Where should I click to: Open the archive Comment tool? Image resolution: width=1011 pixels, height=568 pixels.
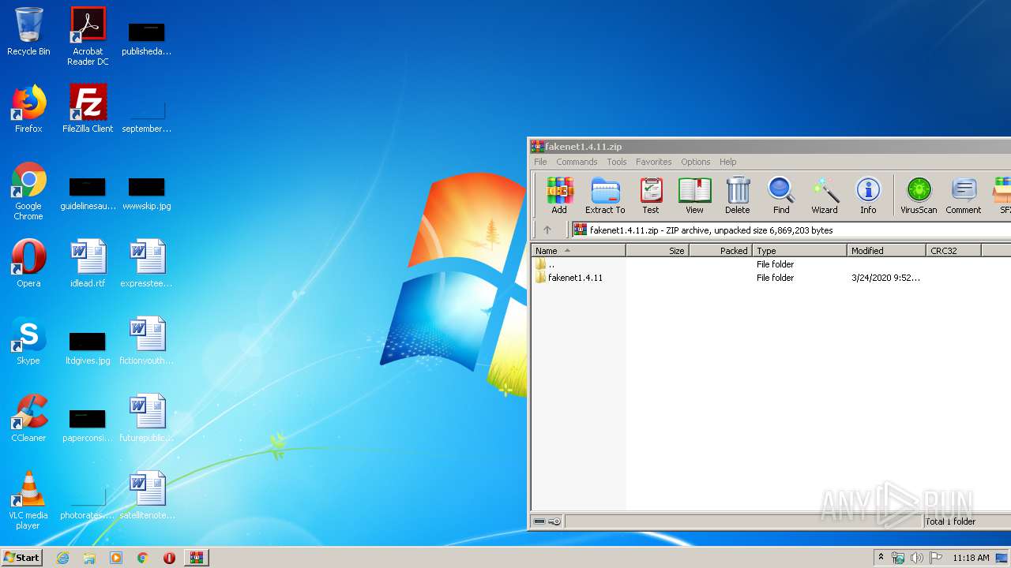click(964, 196)
